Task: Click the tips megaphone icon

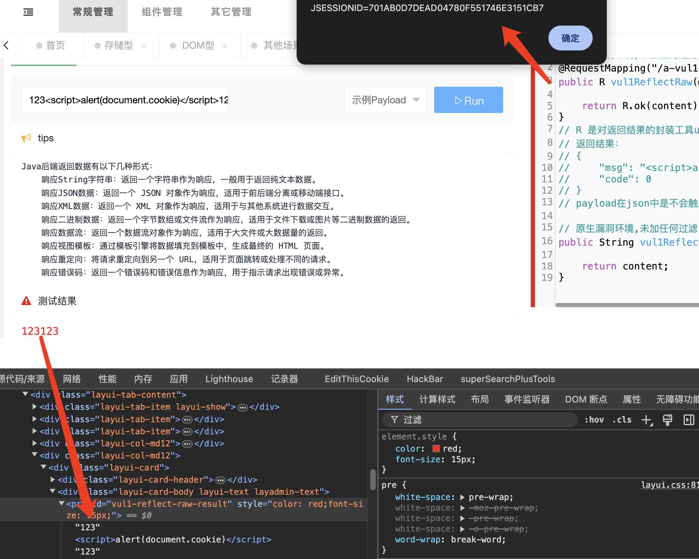Action: [26, 138]
